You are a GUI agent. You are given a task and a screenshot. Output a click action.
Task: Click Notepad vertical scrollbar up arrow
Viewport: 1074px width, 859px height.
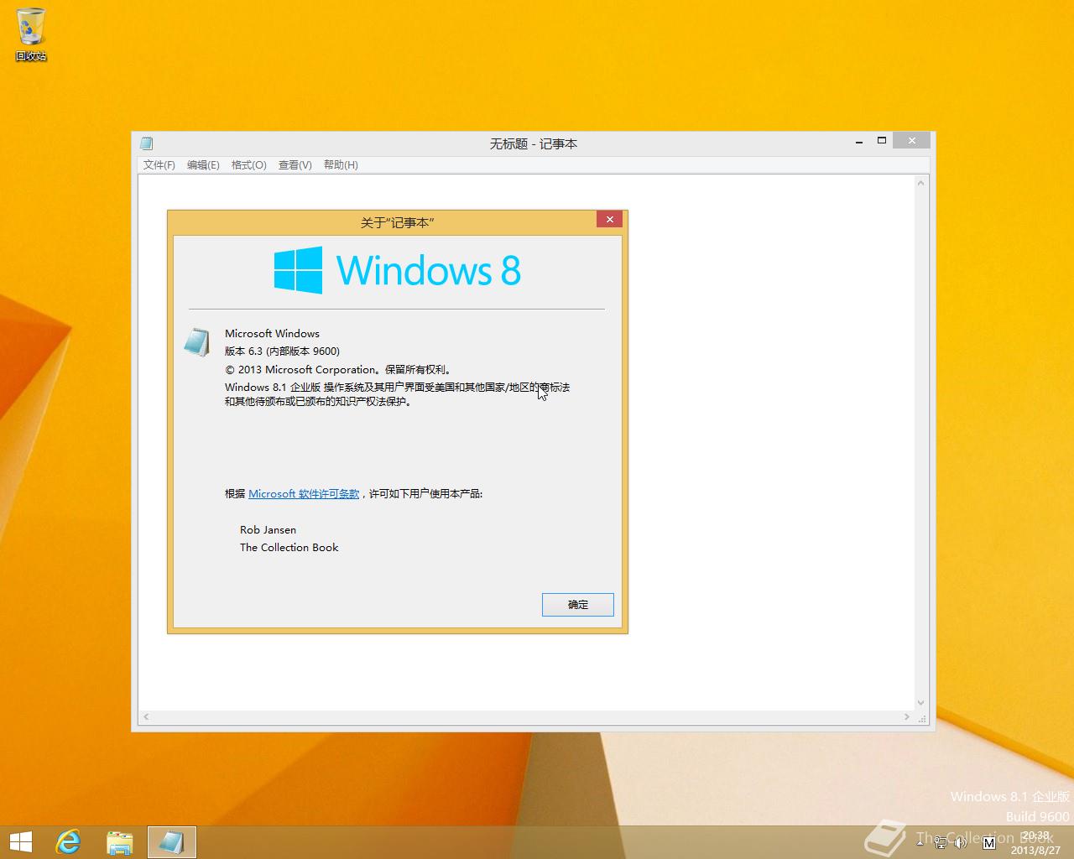920,183
